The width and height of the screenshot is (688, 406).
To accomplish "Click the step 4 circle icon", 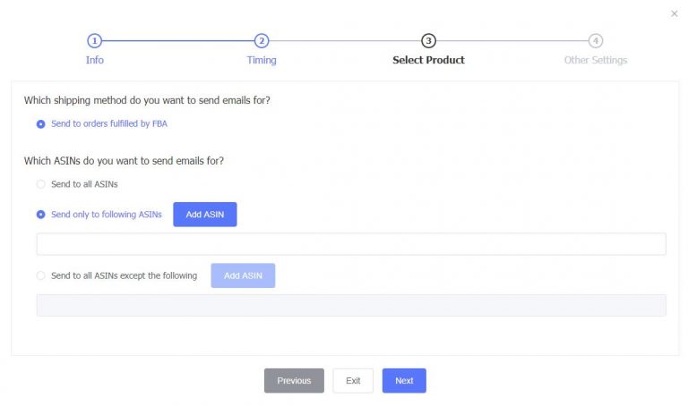I will coord(596,41).
